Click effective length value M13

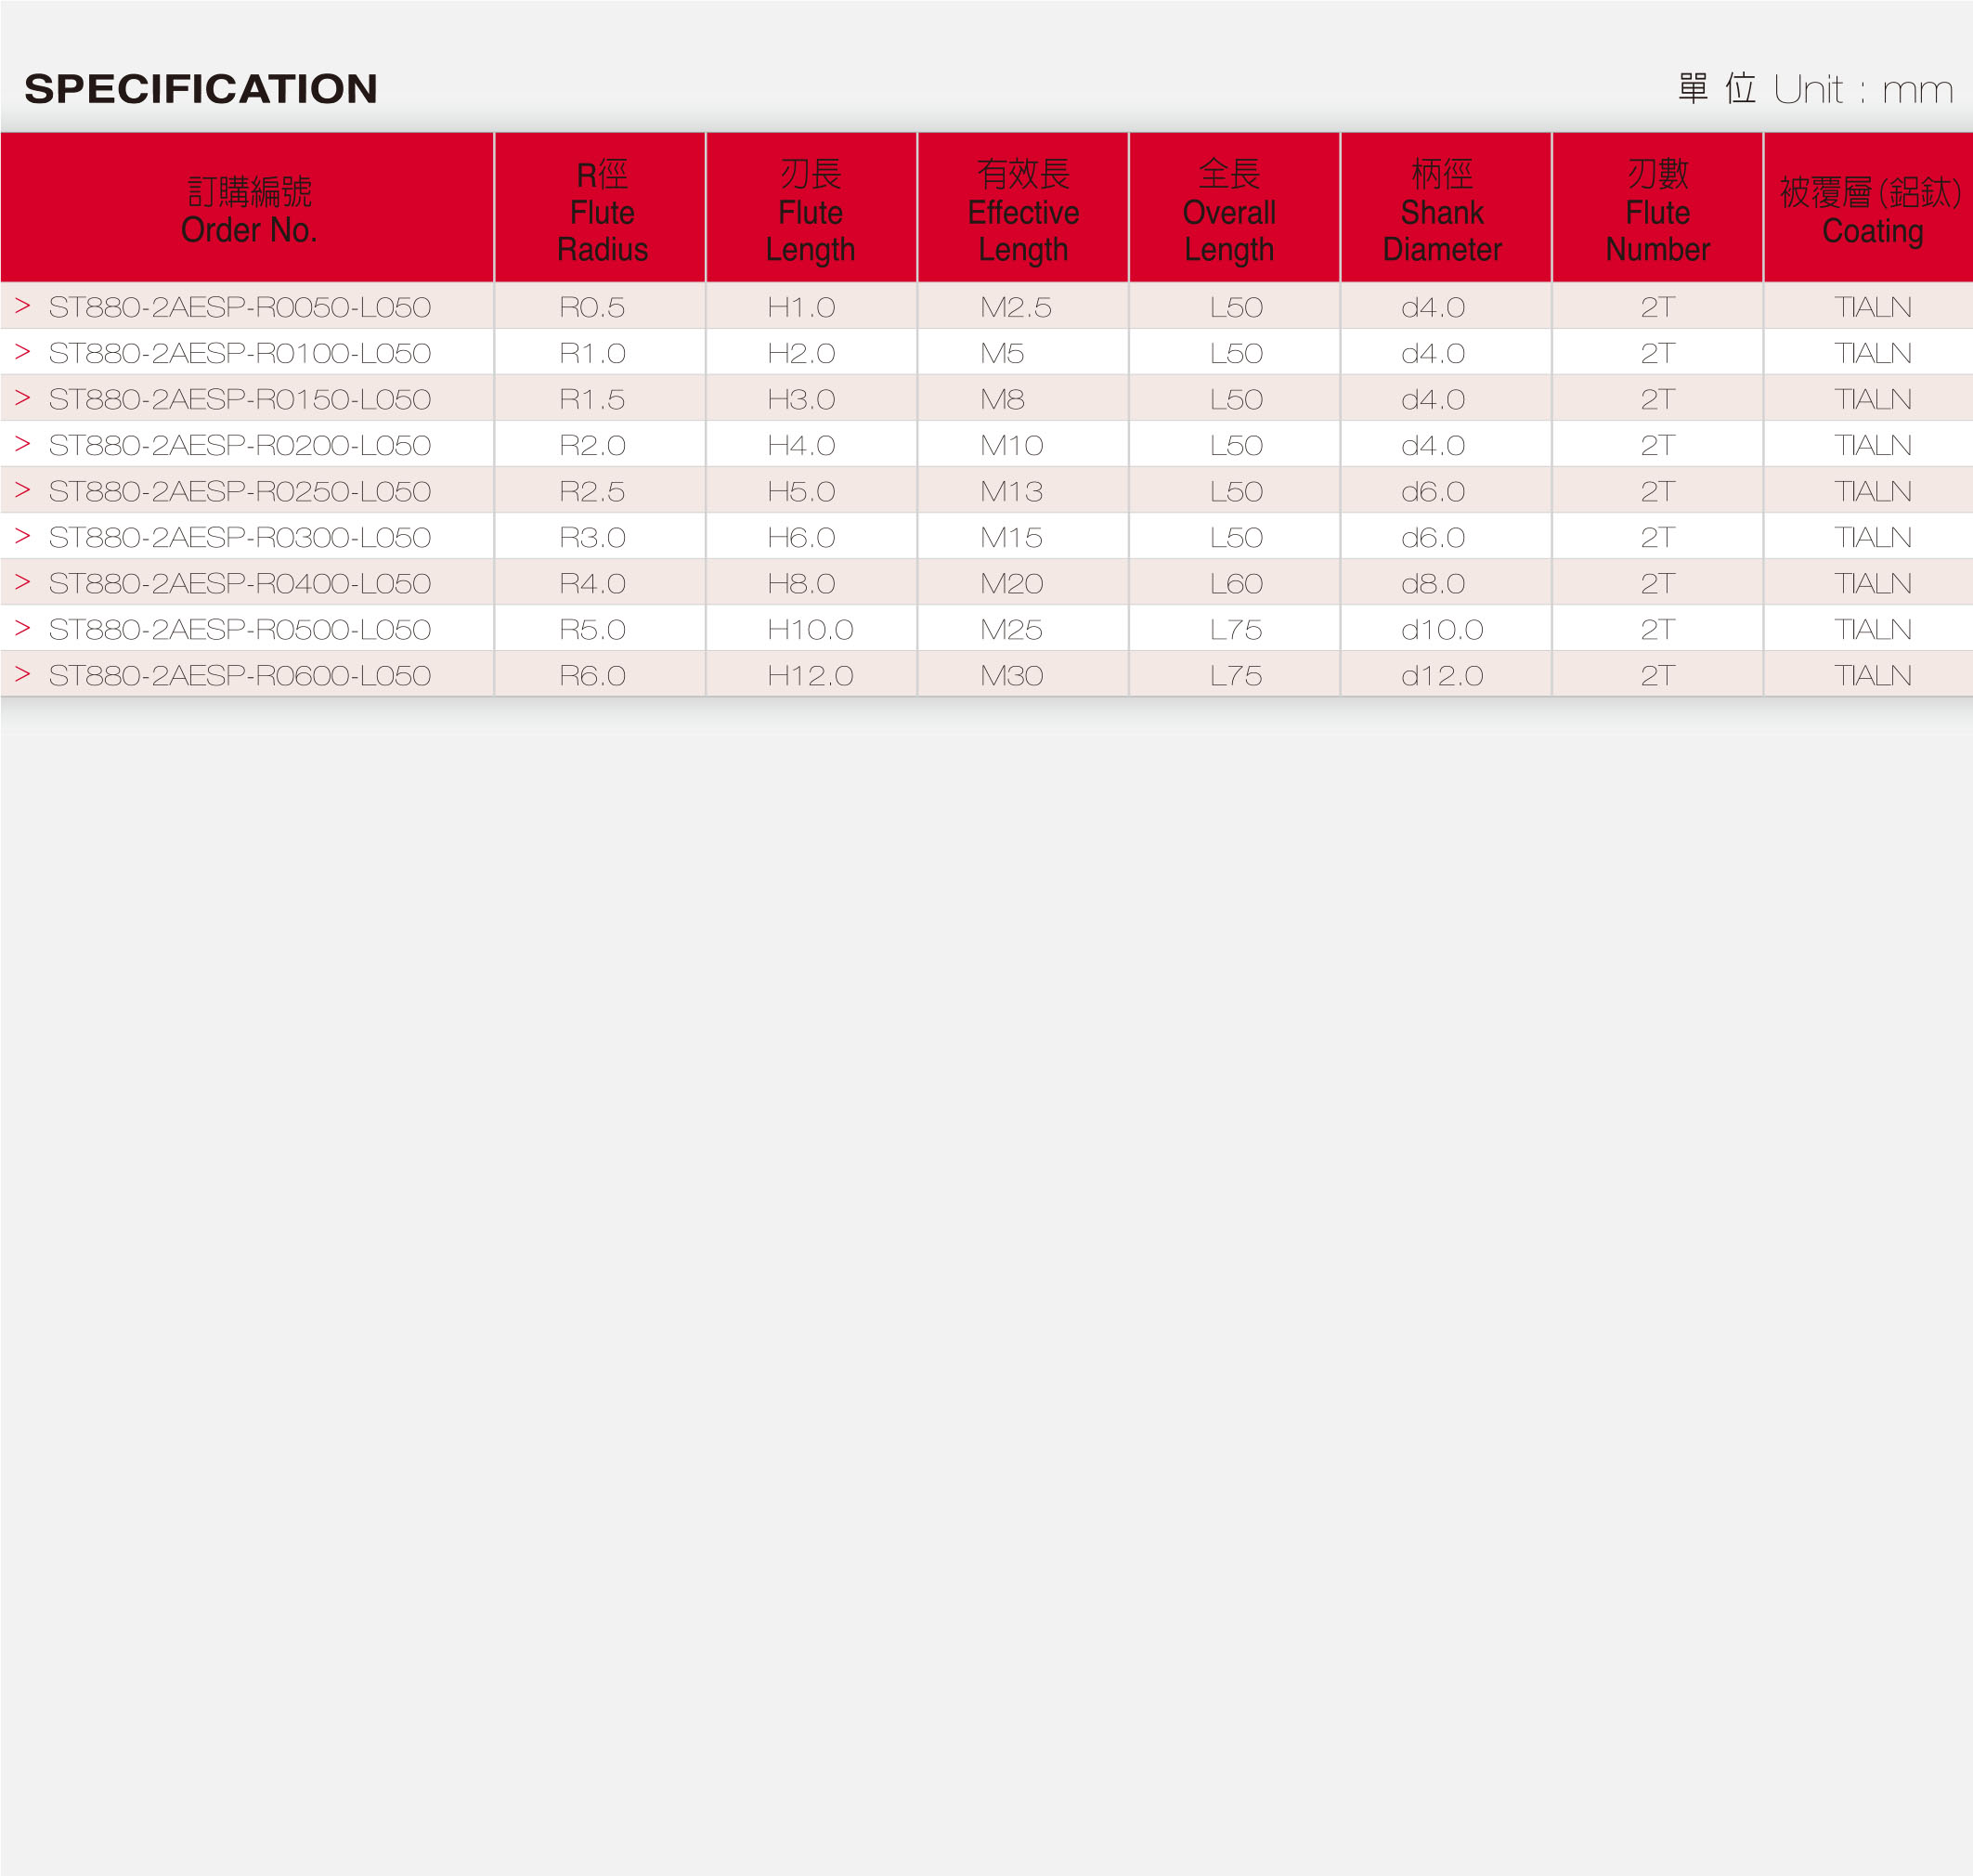pos(1011,491)
